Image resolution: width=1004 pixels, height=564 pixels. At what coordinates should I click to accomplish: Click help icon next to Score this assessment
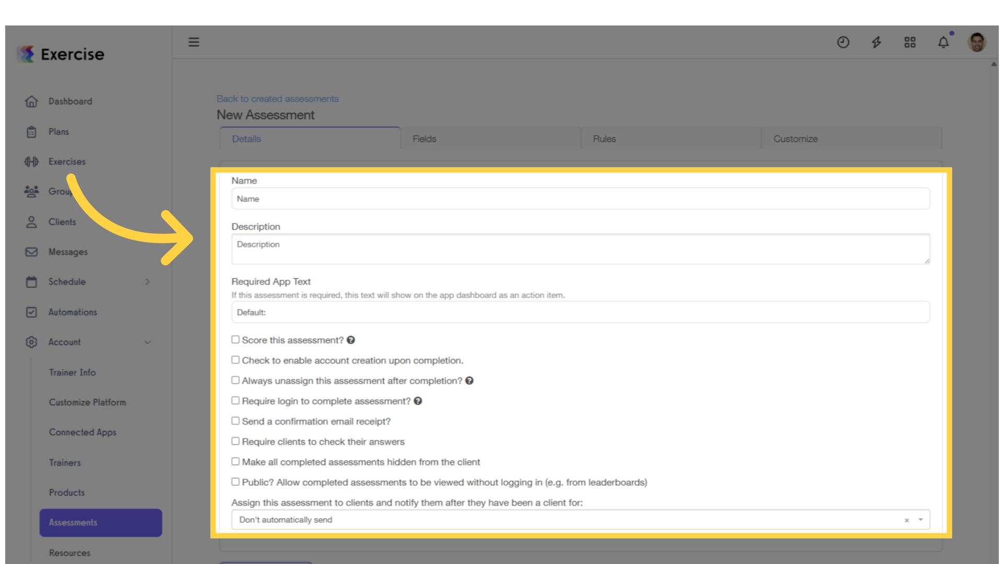tap(351, 340)
